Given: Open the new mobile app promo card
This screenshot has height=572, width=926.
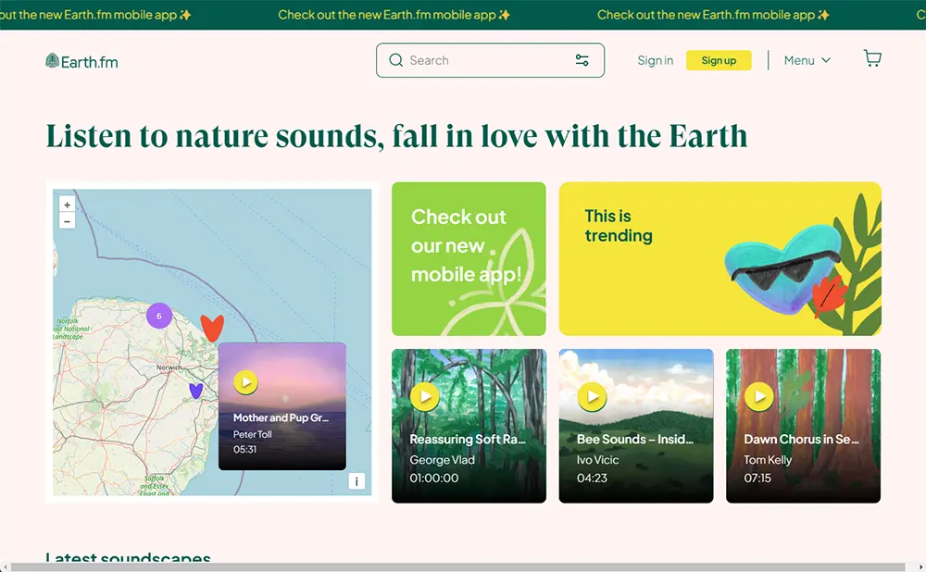Looking at the screenshot, I should tap(469, 258).
